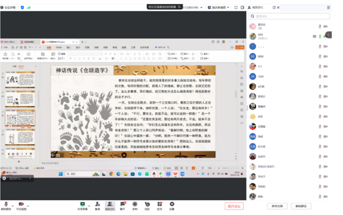Open the apps grid icon
Screen dimensions: 343x215
coord(160,204)
